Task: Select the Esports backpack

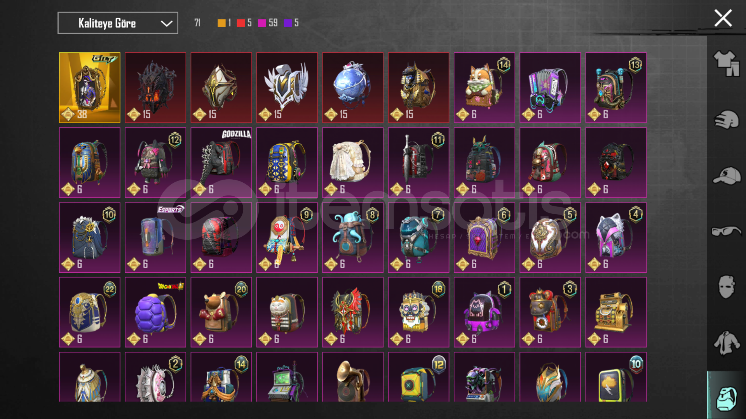Action: [155, 237]
